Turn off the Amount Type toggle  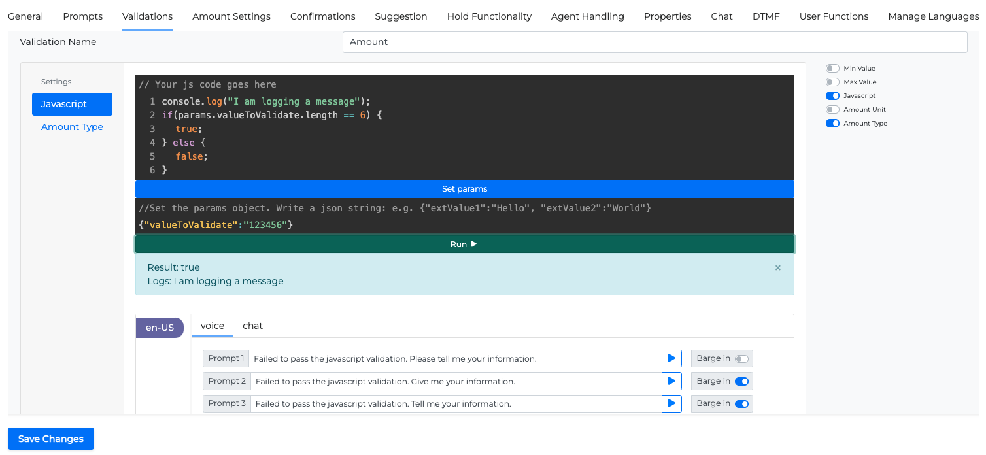coord(832,124)
